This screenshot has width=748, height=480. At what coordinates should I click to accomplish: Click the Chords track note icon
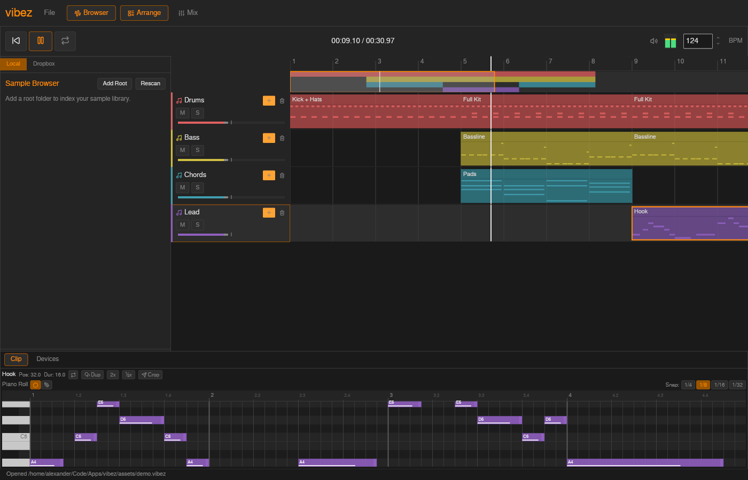coord(180,175)
